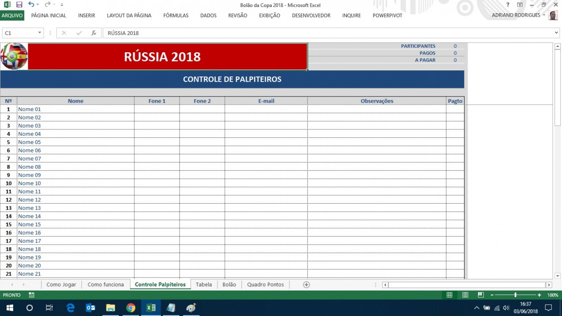Click the zoom slider handle

pos(515,295)
